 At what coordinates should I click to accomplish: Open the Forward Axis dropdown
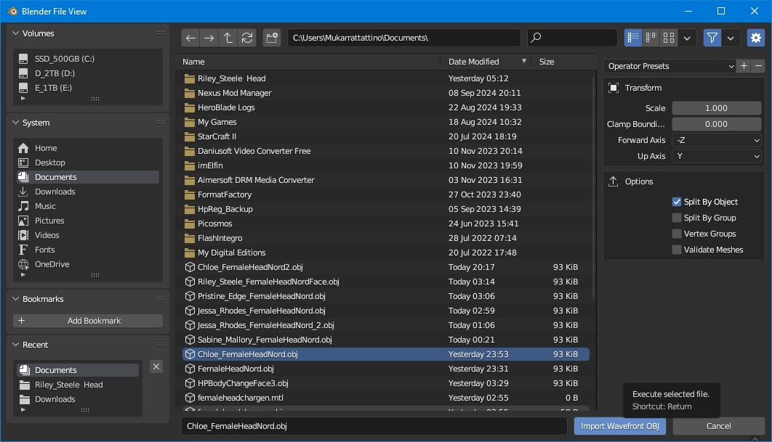[717, 140]
